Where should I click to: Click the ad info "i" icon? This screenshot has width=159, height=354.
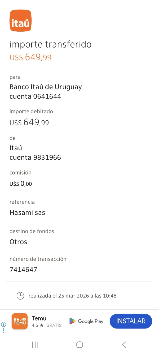point(4,324)
